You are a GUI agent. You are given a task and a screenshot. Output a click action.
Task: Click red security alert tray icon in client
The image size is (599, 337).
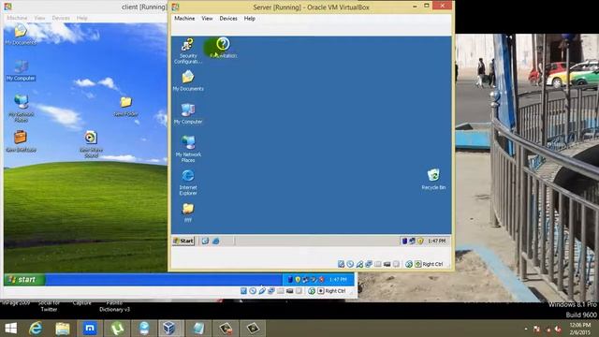(321, 280)
